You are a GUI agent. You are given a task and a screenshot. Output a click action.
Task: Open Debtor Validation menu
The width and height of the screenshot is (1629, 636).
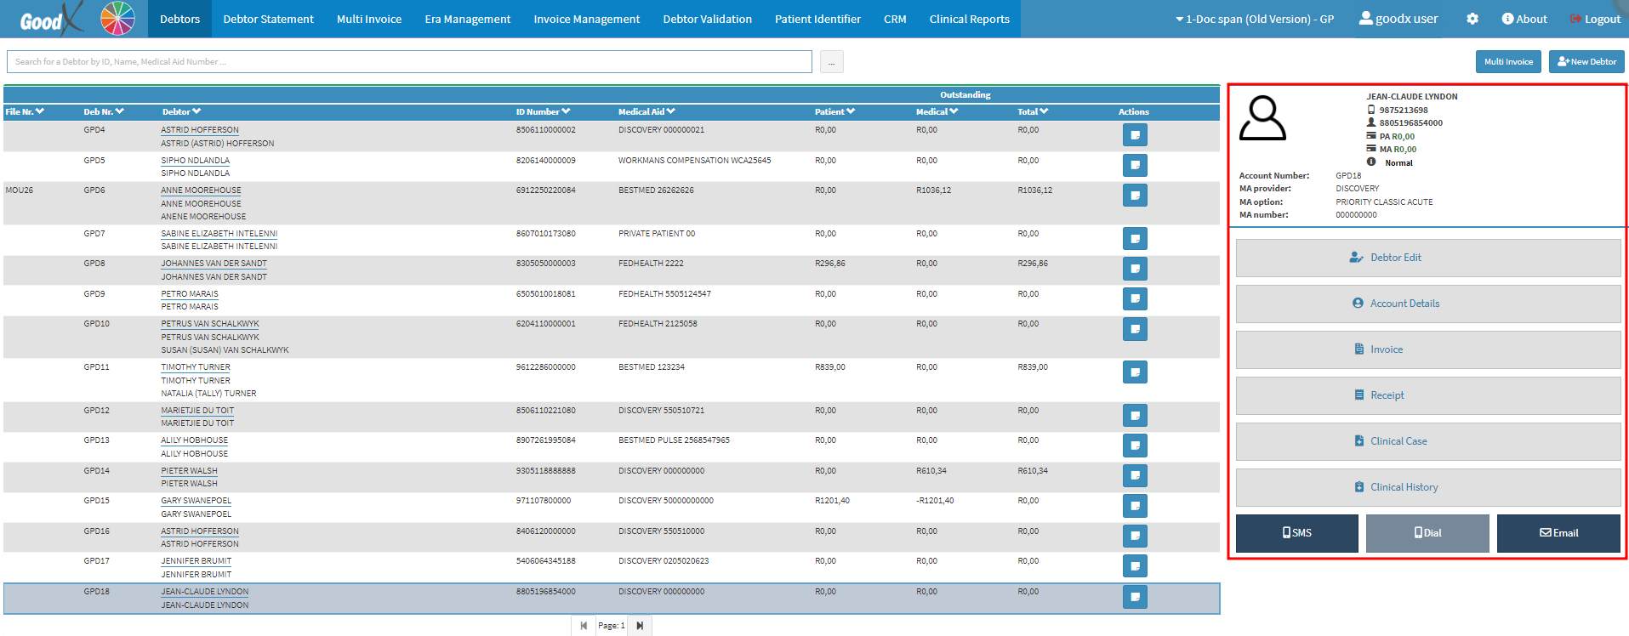tap(708, 19)
